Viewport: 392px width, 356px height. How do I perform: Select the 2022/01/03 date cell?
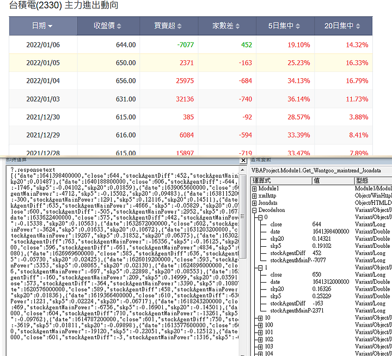point(43,99)
